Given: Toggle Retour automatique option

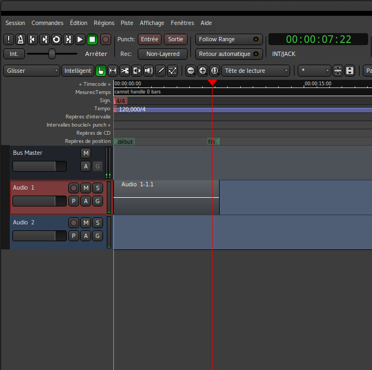Looking at the screenshot, I should tap(228, 54).
